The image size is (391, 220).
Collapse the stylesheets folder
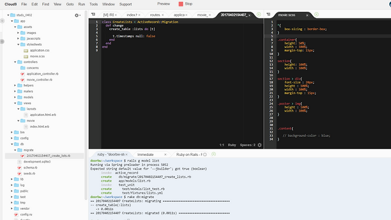18,45
